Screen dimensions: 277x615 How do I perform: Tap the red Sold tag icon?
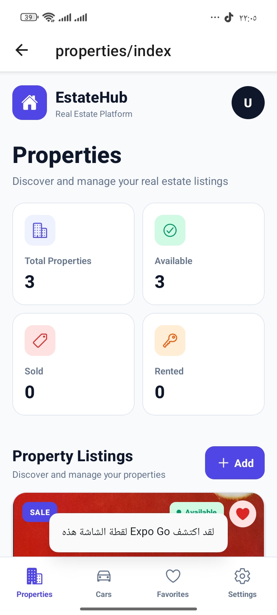(x=40, y=341)
